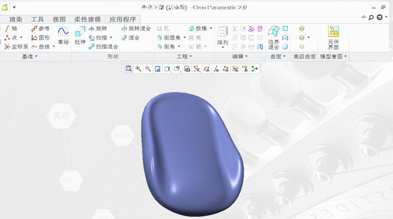Screen dimensions: 393x219
Task: Select the 旋转 Revolve tool
Action: [98, 28]
